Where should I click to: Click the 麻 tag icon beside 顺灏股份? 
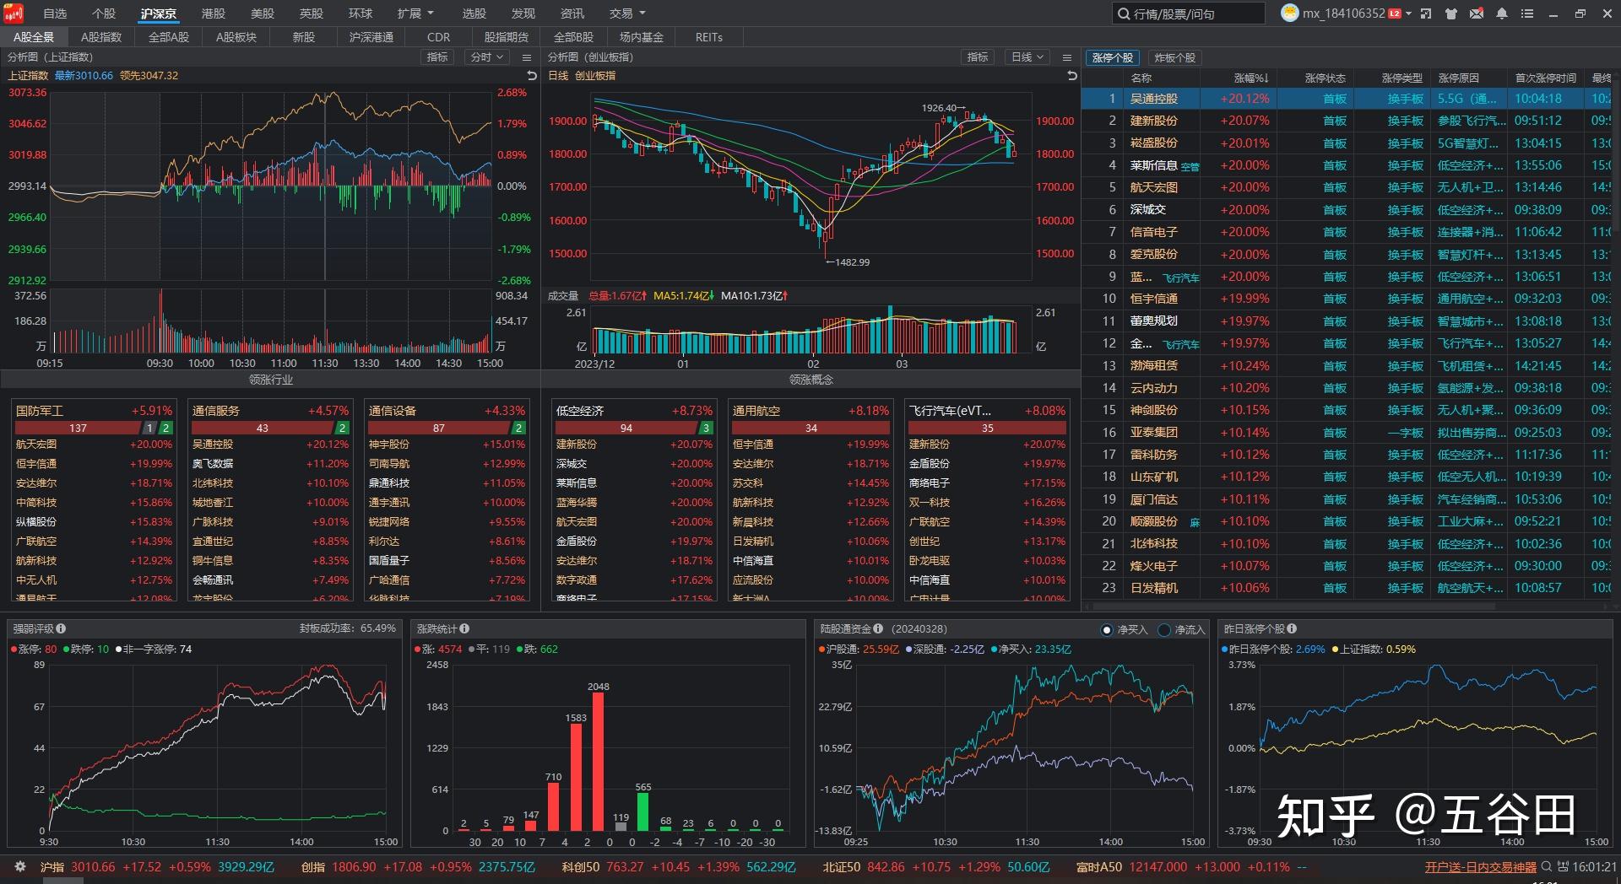point(1195,523)
